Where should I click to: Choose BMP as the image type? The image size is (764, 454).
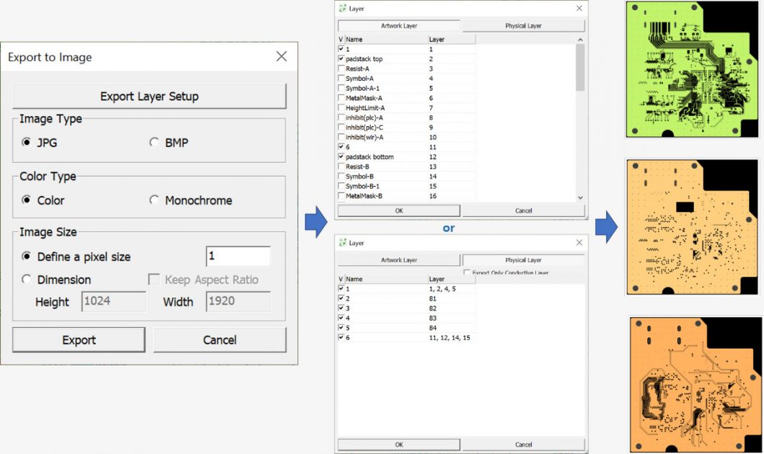pyautogui.click(x=154, y=143)
